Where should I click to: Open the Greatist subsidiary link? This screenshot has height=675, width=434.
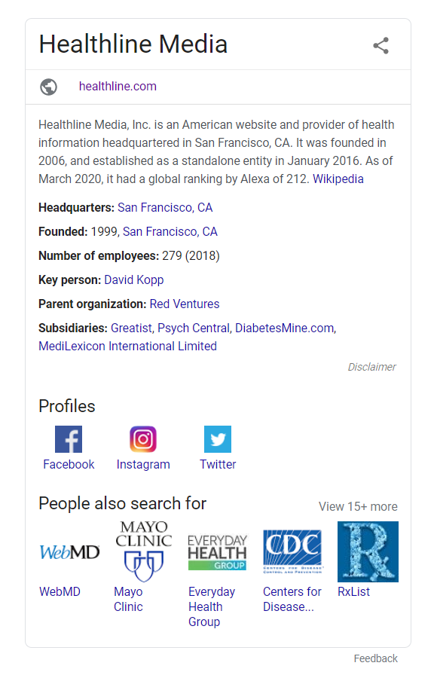click(x=131, y=328)
